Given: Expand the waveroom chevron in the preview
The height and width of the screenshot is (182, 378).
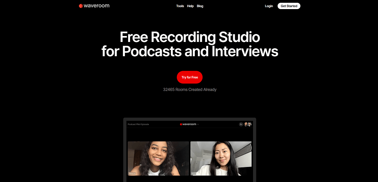Looking at the screenshot, I should [x=198, y=124].
